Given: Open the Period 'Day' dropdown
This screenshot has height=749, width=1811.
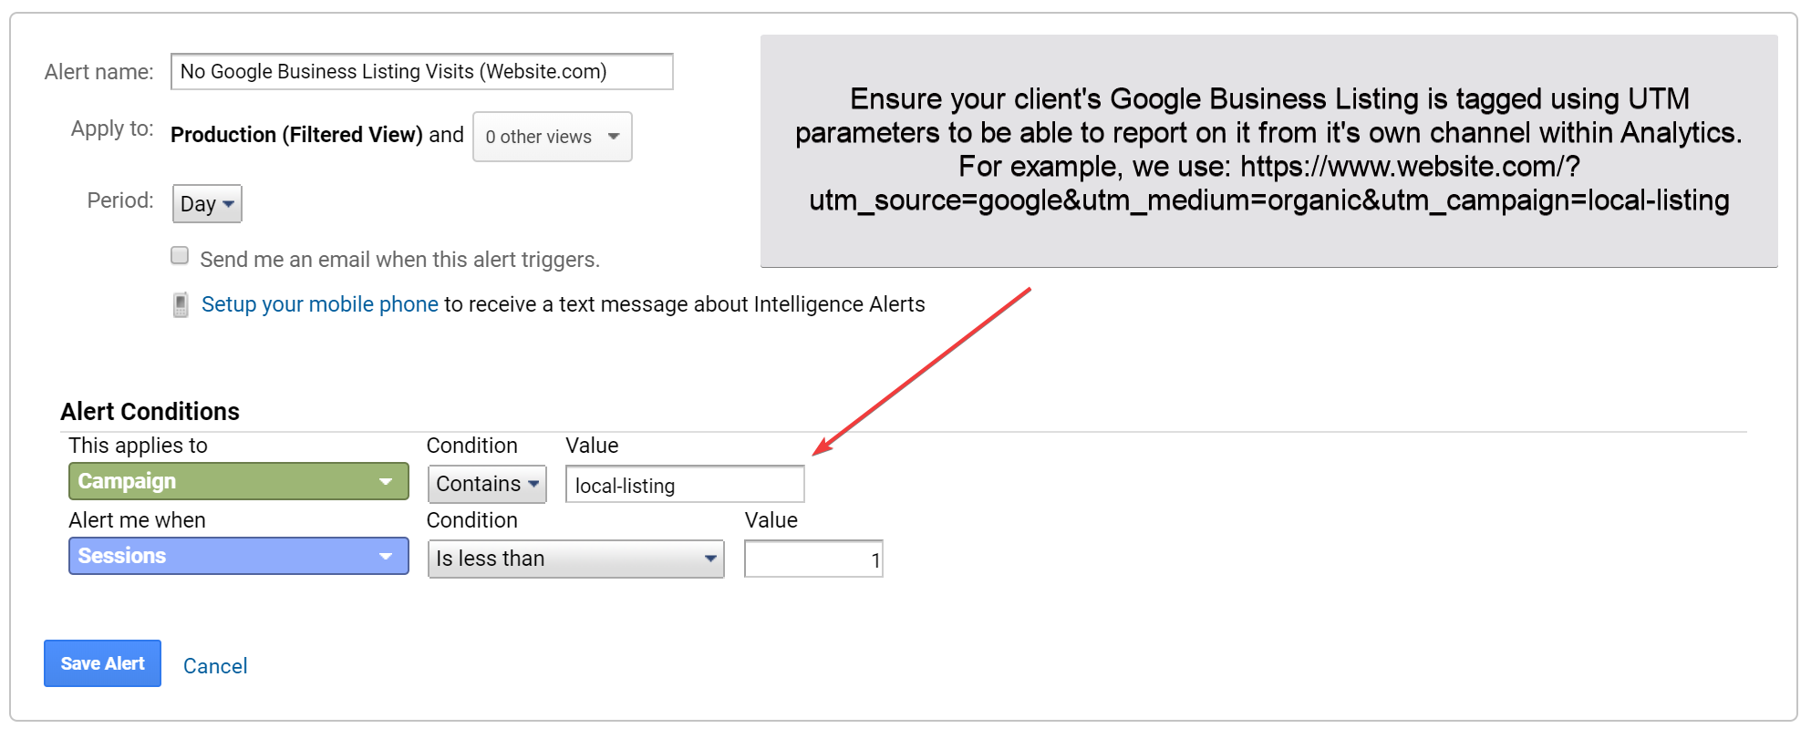Looking at the screenshot, I should coord(207,203).
